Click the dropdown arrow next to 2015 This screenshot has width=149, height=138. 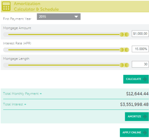76,17
